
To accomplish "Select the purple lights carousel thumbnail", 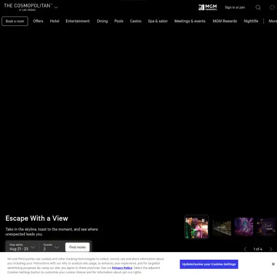I will click(244, 227).
